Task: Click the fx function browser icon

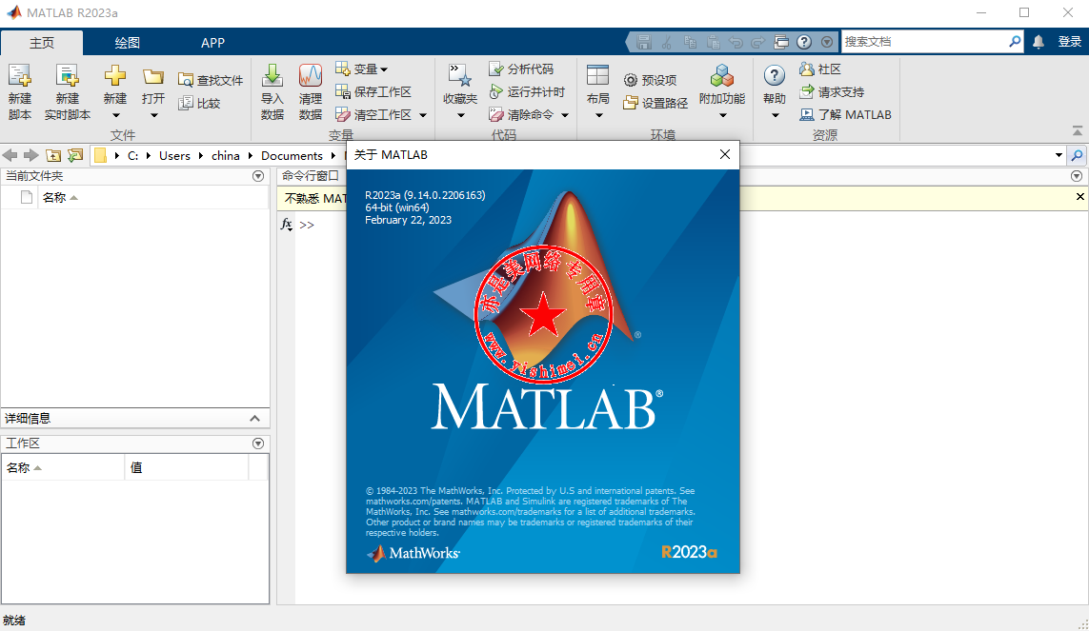Action: [286, 224]
